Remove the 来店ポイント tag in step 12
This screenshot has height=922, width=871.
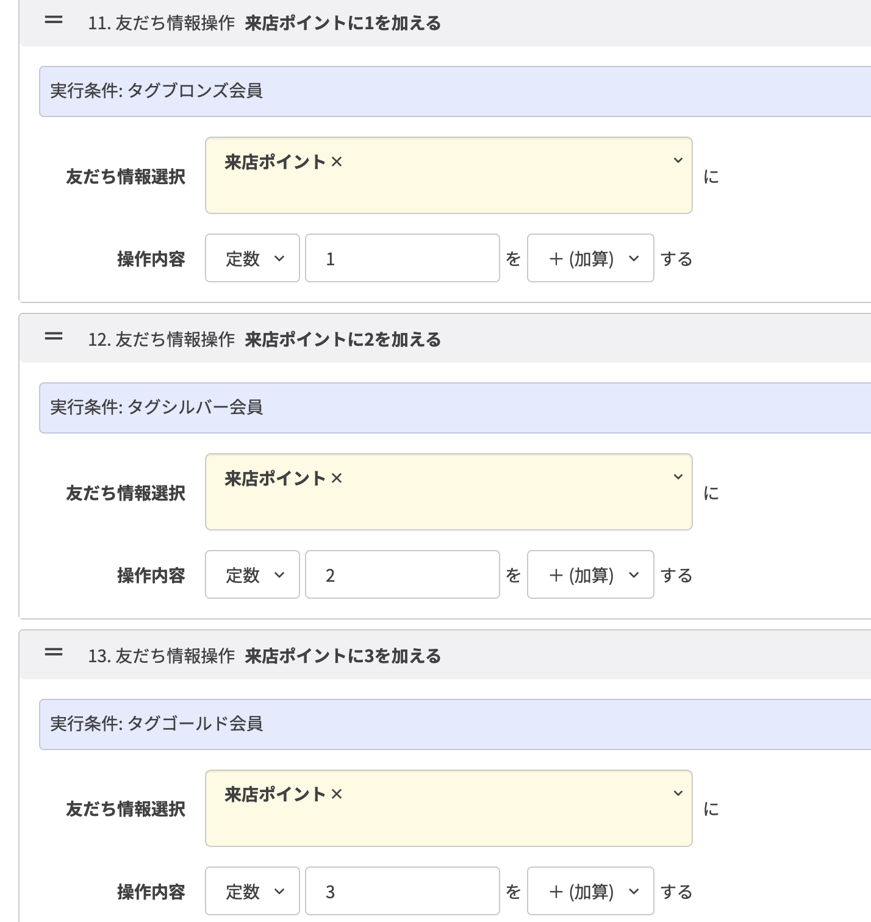(x=337, y=478)
